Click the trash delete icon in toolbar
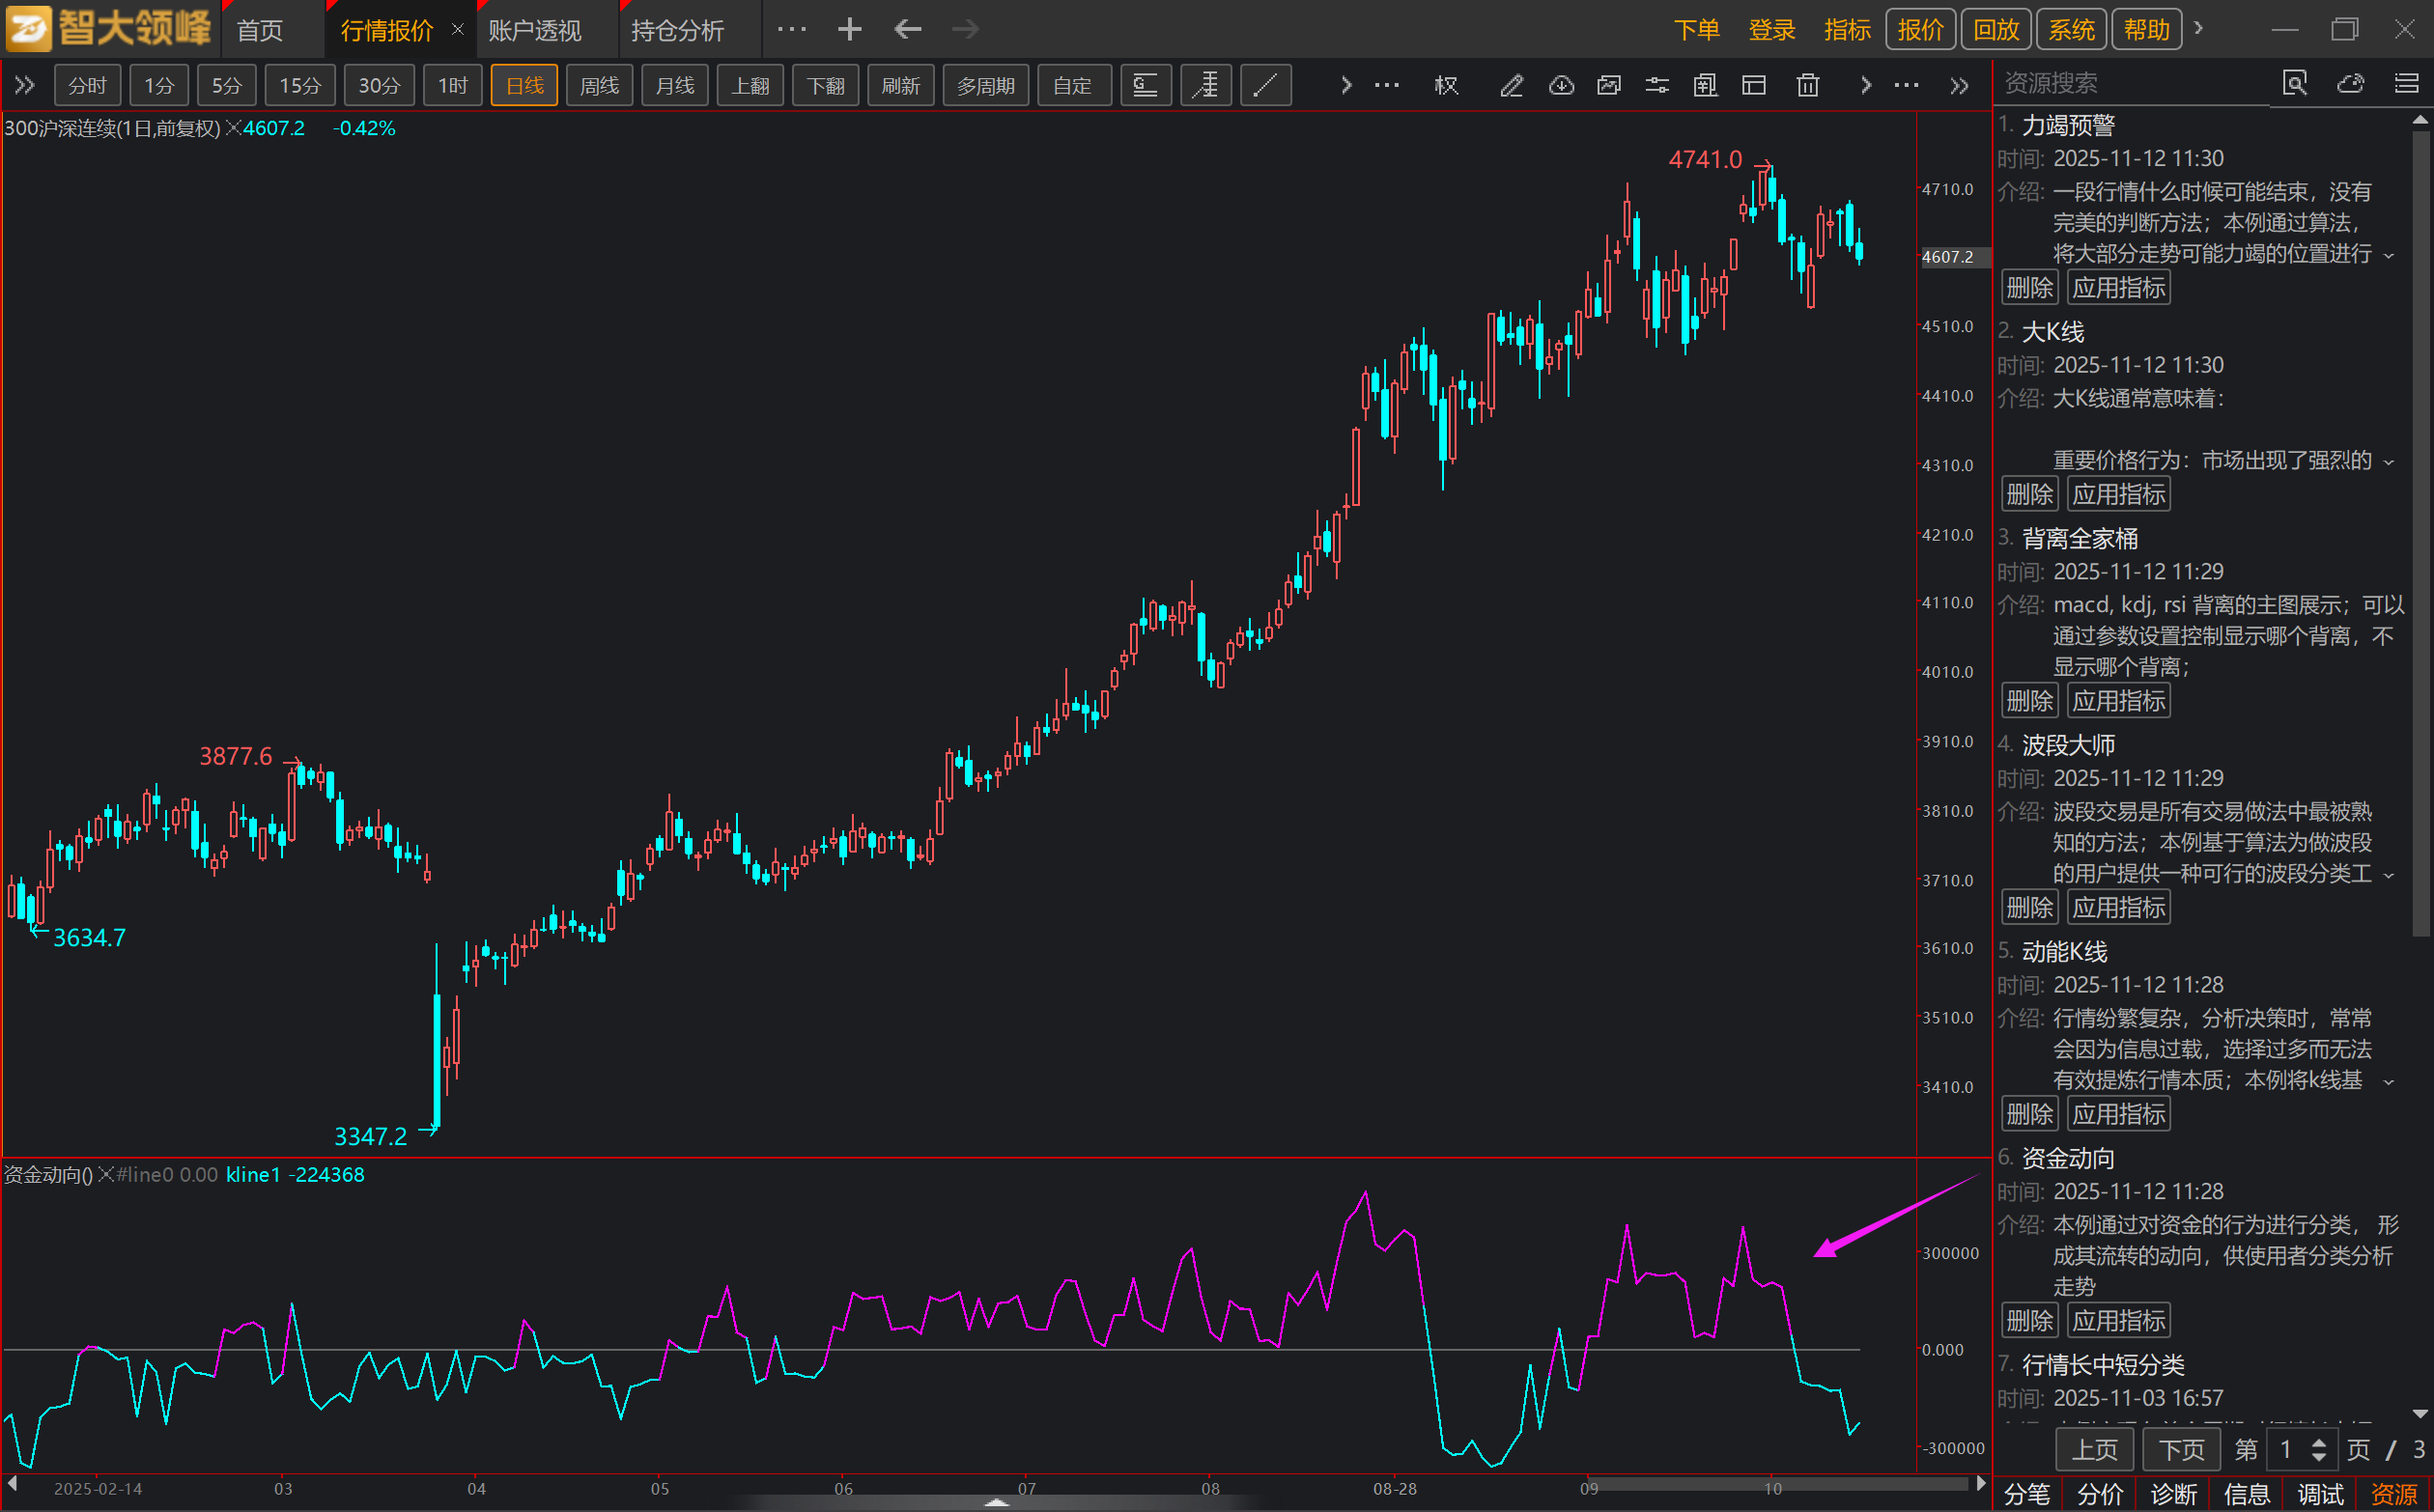The height and width of the screenshot is (1512, 2434). [x=1807, y=86]
